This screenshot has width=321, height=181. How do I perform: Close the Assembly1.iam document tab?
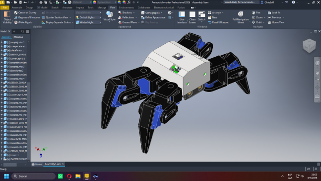coord(63,164)
